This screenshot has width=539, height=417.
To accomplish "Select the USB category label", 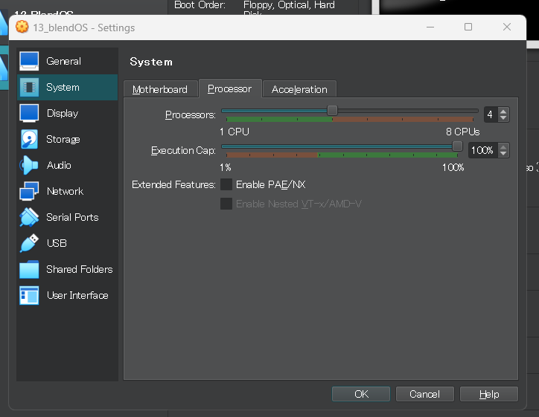I will pos(57,243).
